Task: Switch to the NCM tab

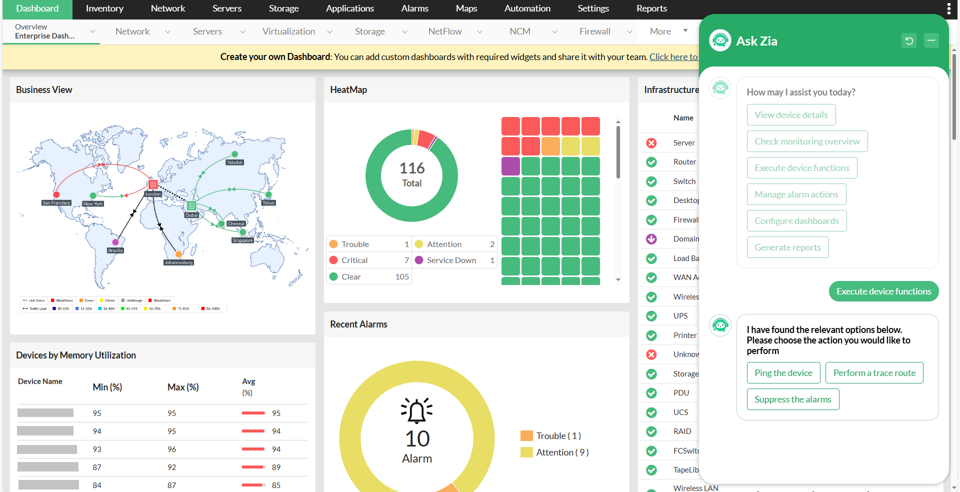Action: click(520, 31)
